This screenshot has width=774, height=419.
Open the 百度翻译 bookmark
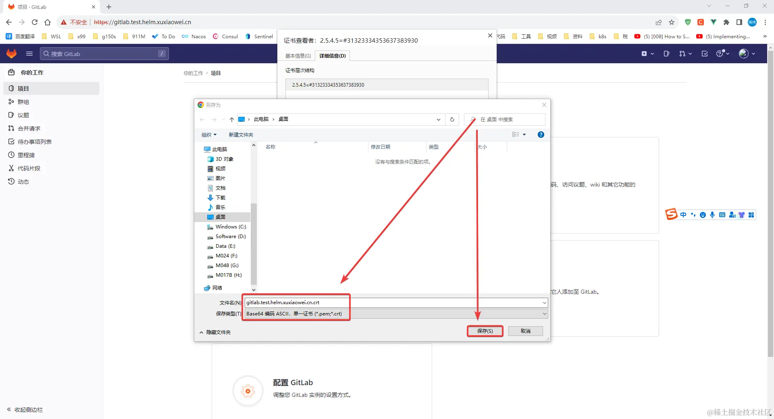click(x=20, y=36)
